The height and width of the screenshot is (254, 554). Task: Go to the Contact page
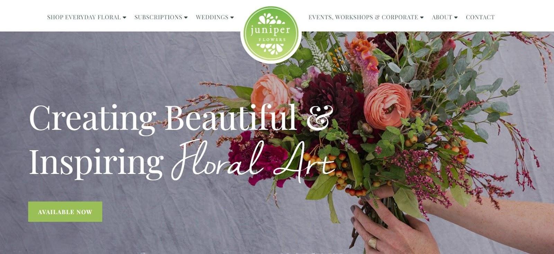480,17
